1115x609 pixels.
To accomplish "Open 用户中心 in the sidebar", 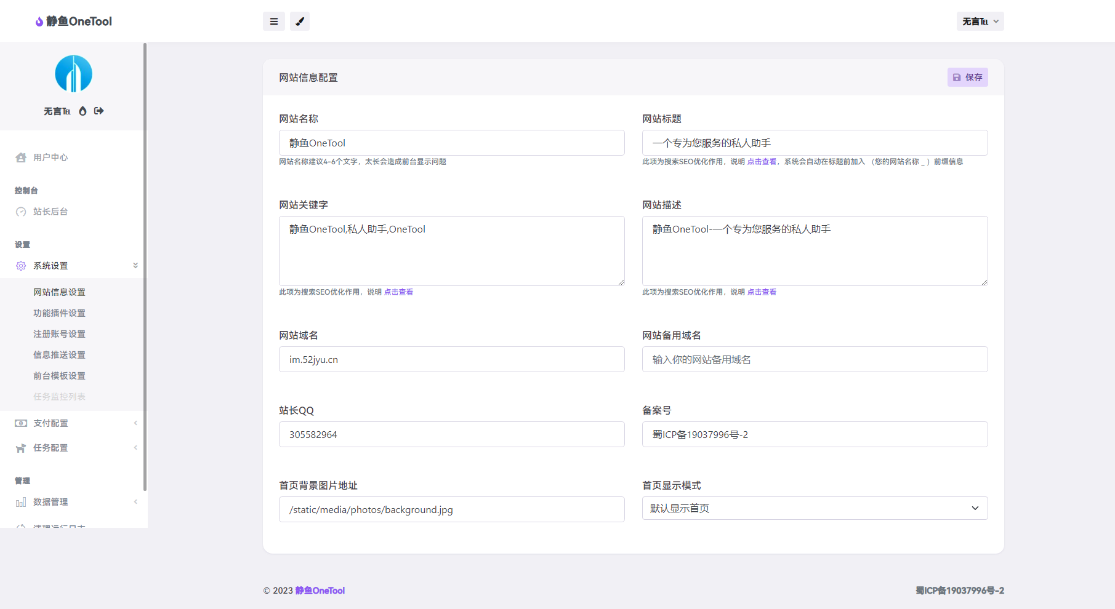I will coord(50,157).
